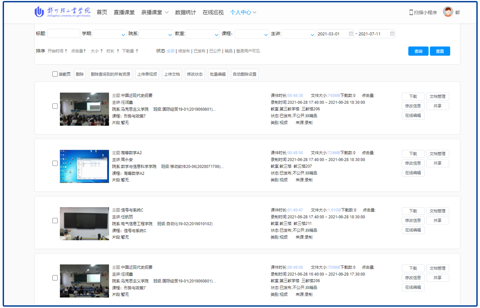Click the 上传单视频 button
The width and height of the screenshot is (480, 308).
coord(147,74)
